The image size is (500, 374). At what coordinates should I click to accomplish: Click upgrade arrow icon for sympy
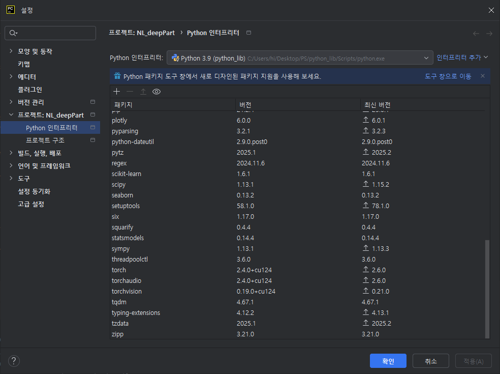pos(366,248)
